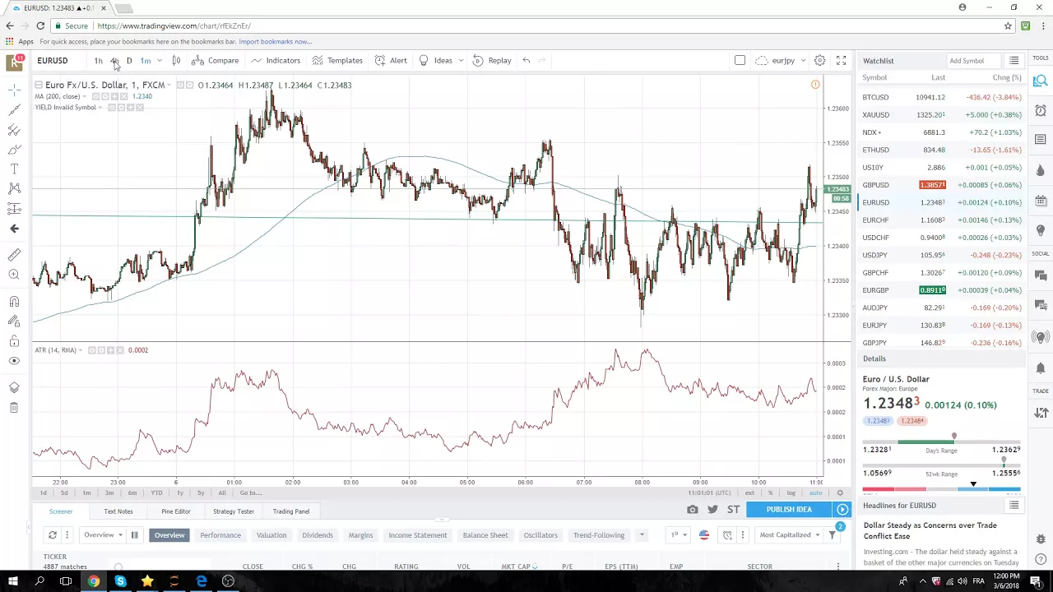The height and width of the screenshot is (592, 1053).
Task: Open the screener refresh interval dropdown
Action: coord(67,535)
